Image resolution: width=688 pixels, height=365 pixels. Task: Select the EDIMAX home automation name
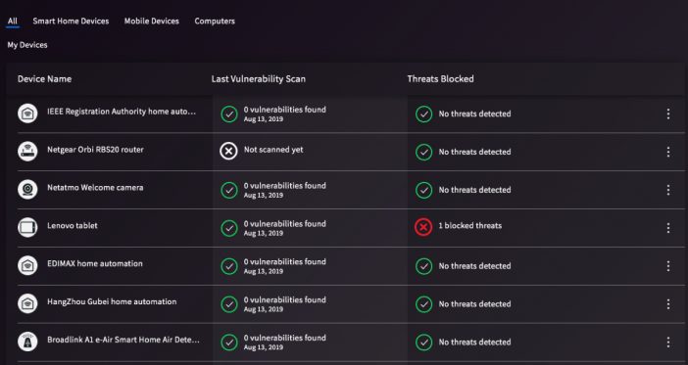(95, 264)
